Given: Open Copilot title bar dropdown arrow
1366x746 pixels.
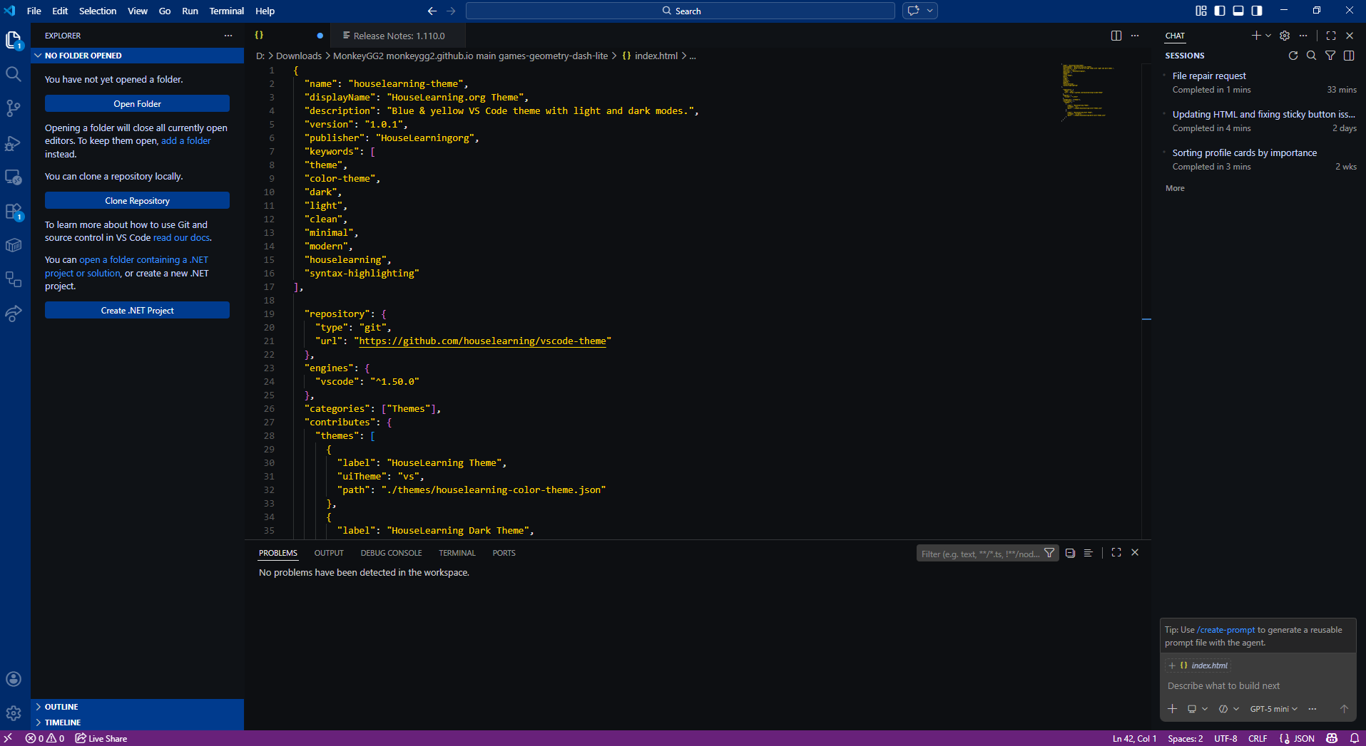Looking at the screenshot, I should pyautogui.click(x=929, y=11).
